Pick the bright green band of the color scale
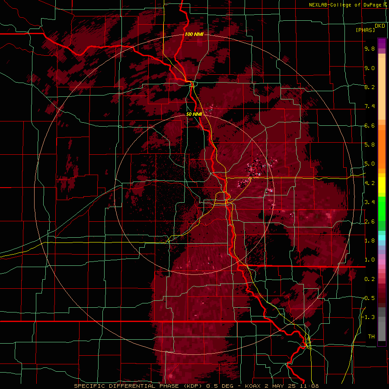The width and height of the screenshot is (389, 389). click(x=382, y=209)
